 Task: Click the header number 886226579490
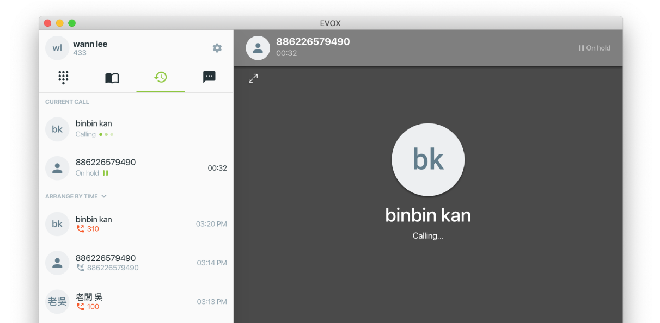pyautogui.click(x=313, y=42)
